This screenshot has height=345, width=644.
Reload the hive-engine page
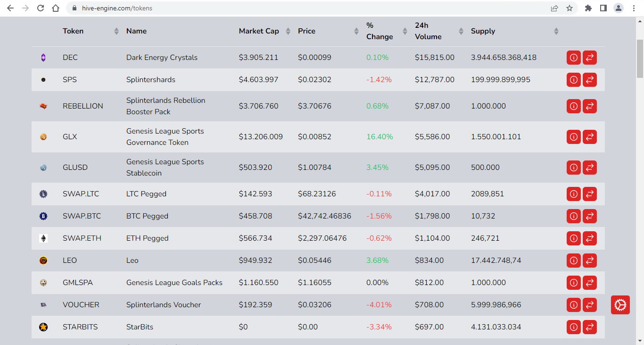click(41, 8)
